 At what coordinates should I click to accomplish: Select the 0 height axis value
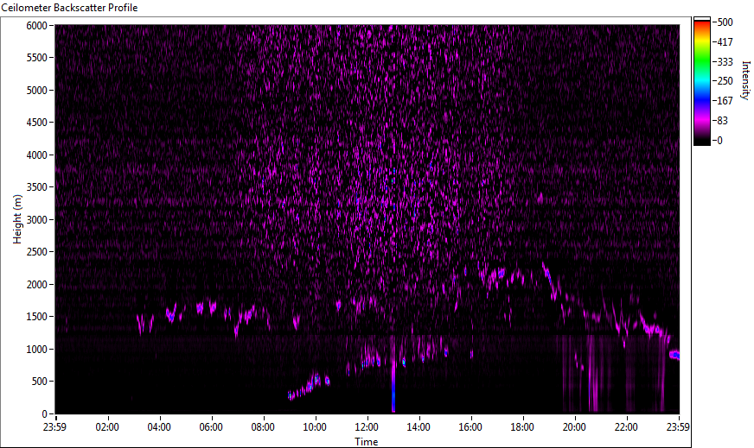[x=45, y=414]
